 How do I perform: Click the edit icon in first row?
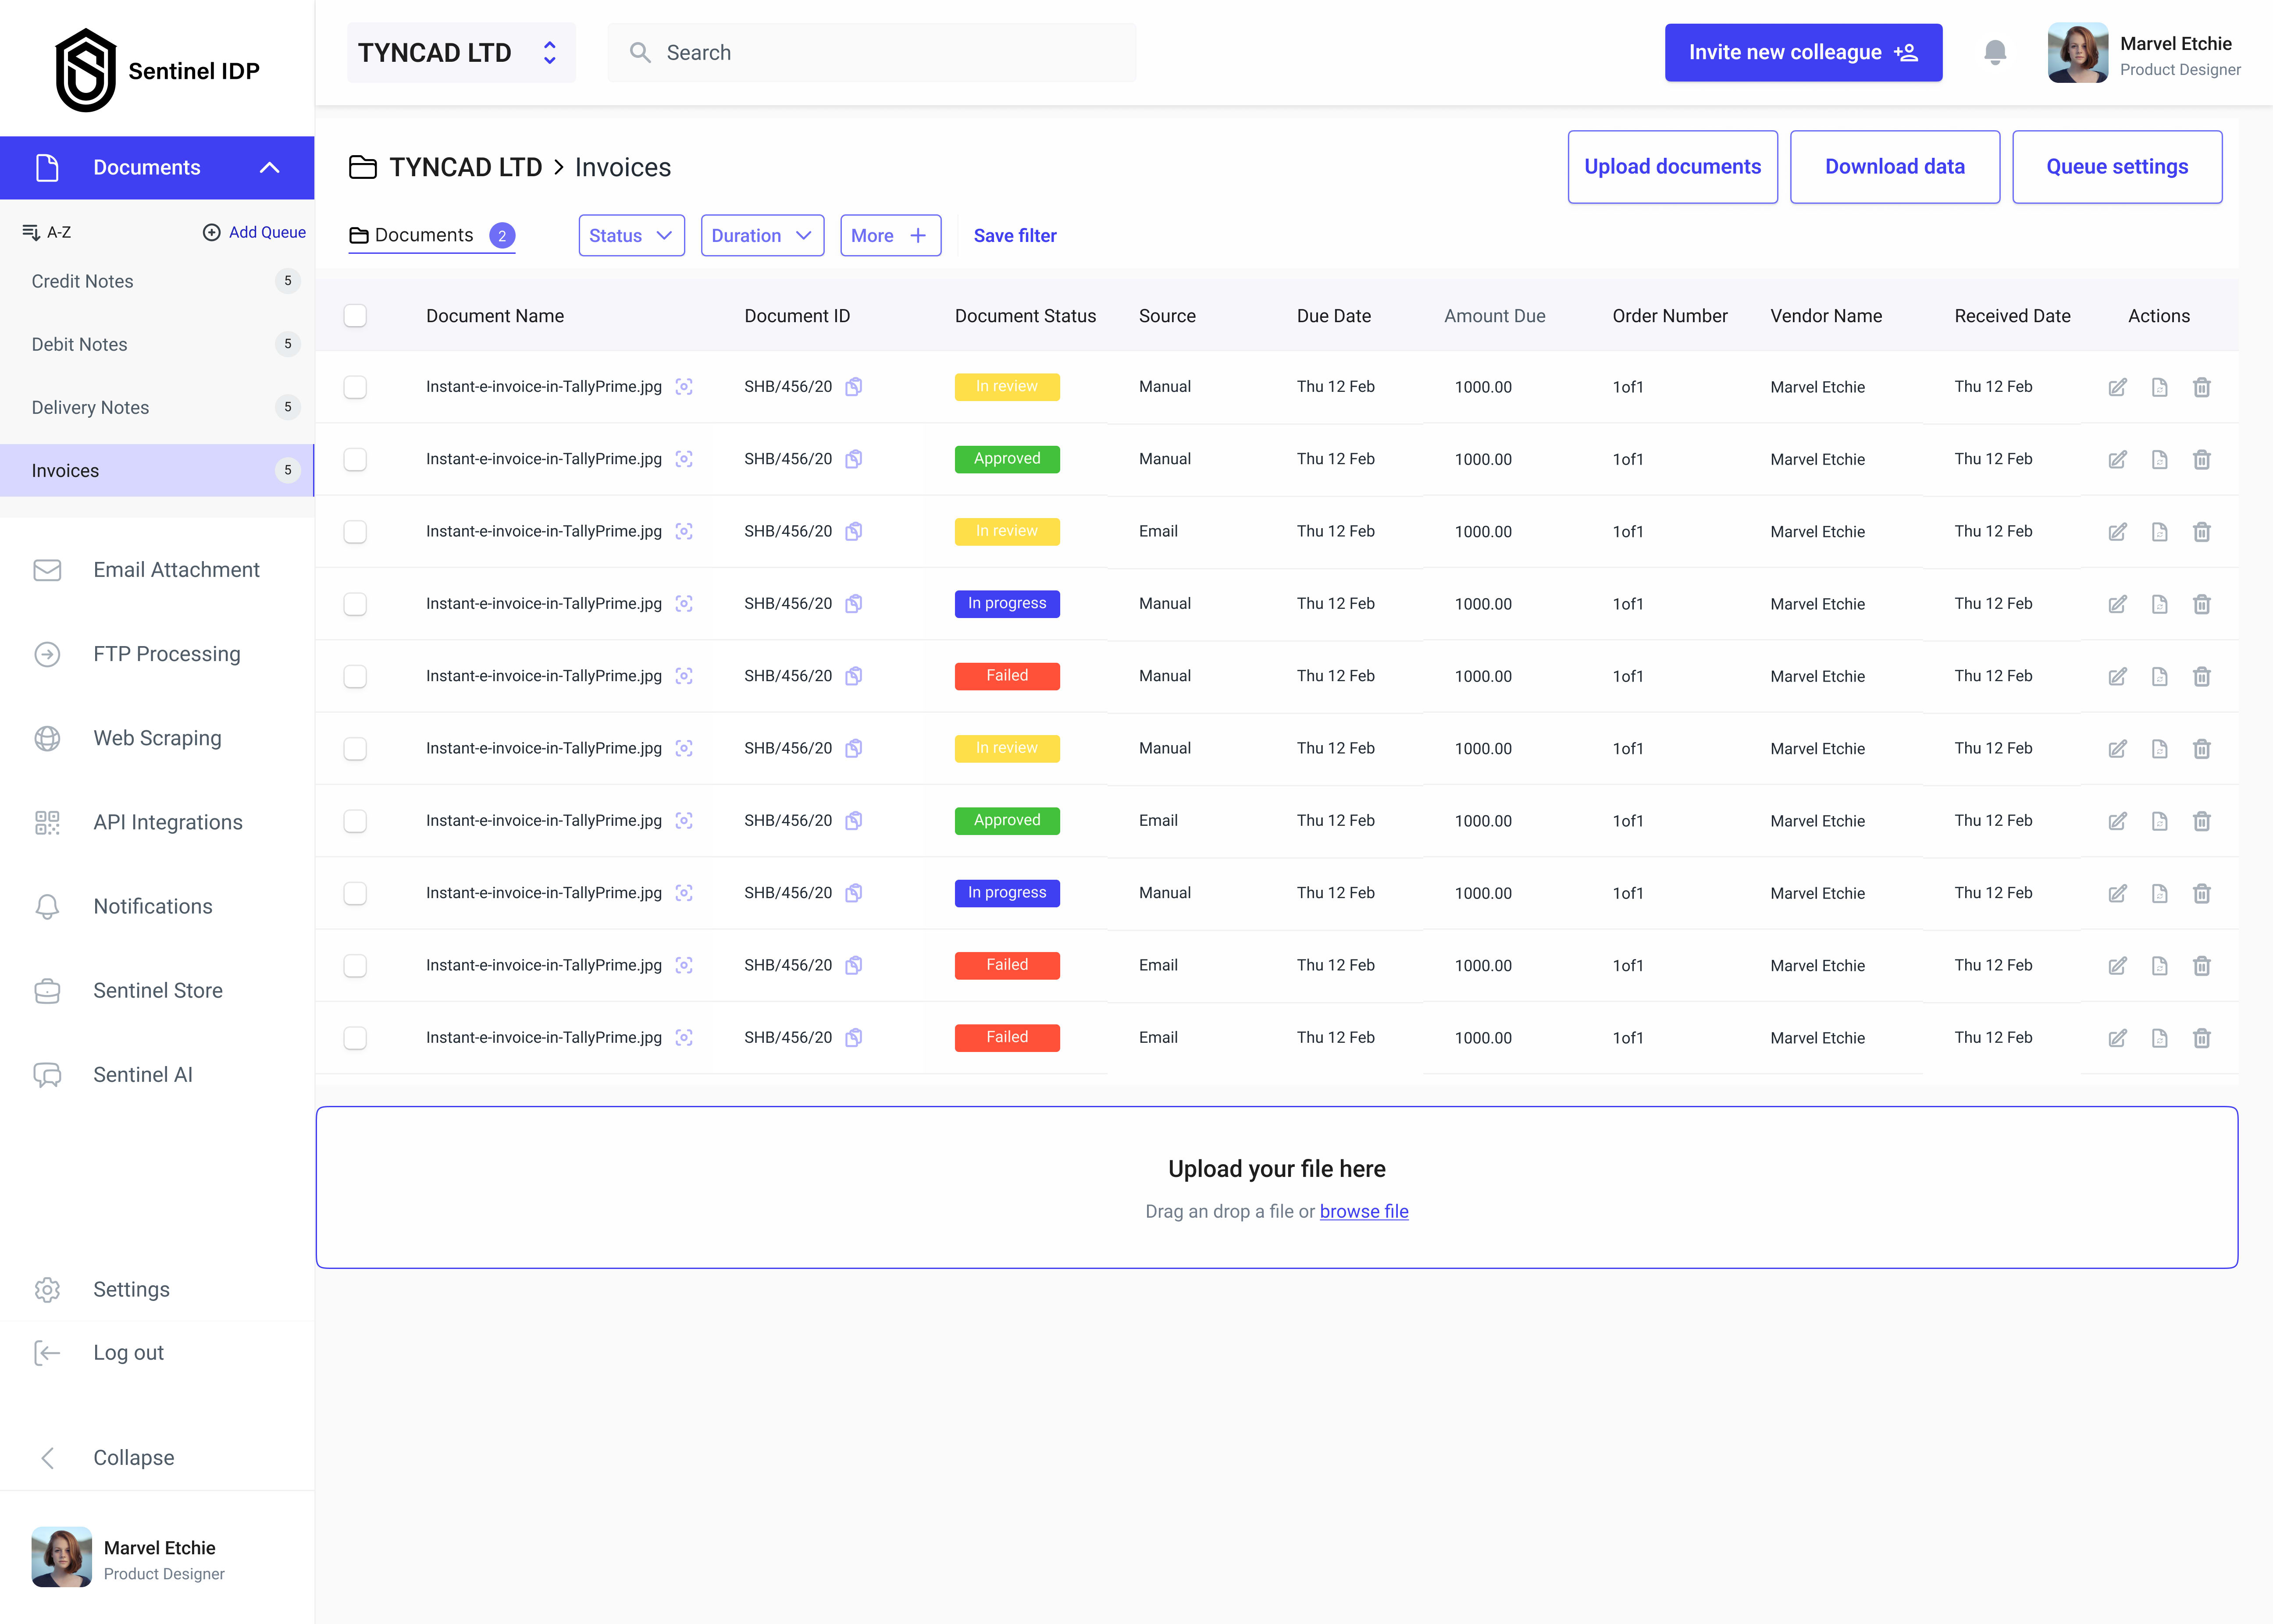[x=2117, y=387]
